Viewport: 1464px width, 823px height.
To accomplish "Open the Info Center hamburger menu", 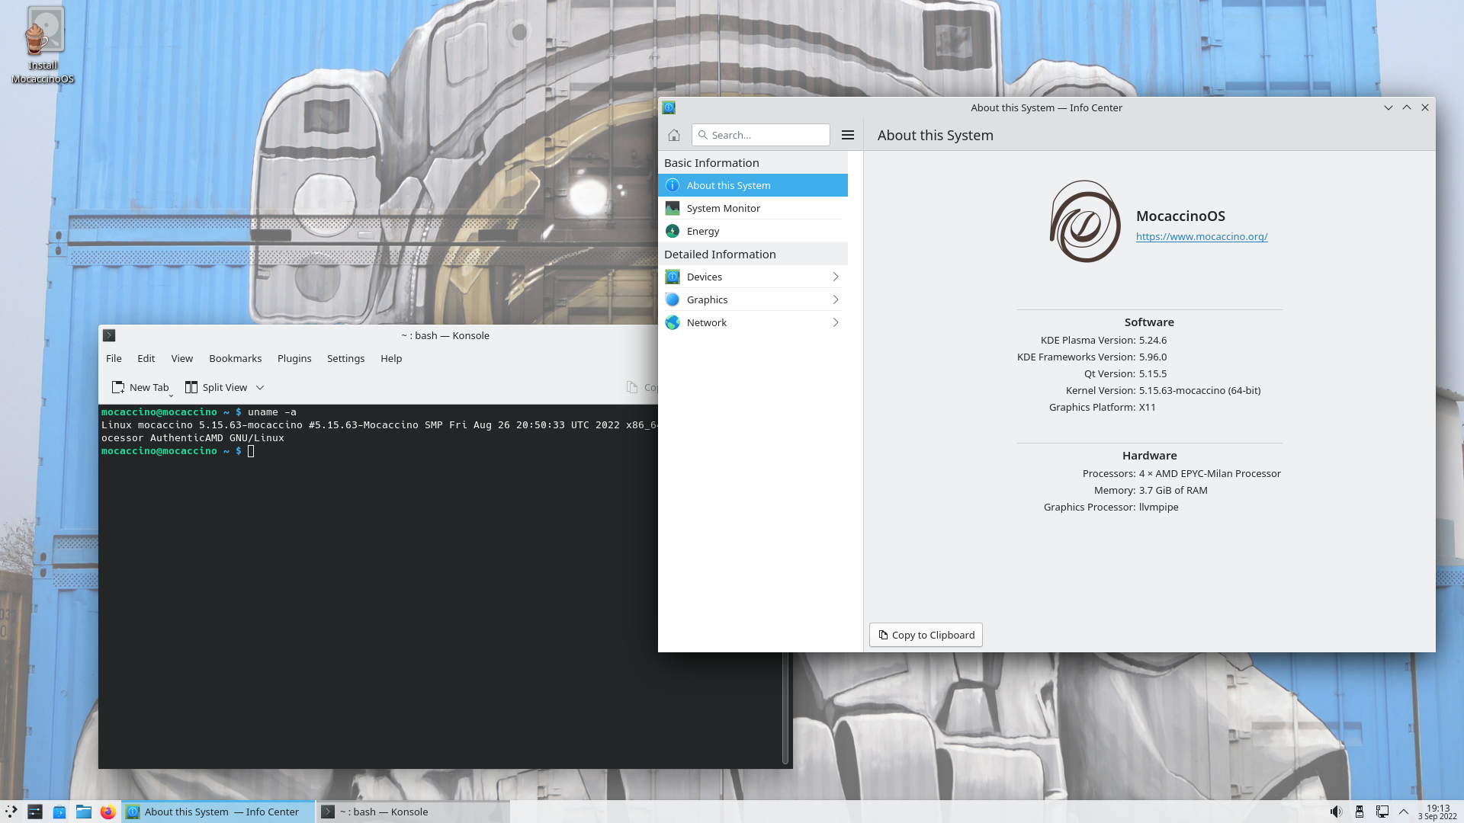I will coord(848,135).
